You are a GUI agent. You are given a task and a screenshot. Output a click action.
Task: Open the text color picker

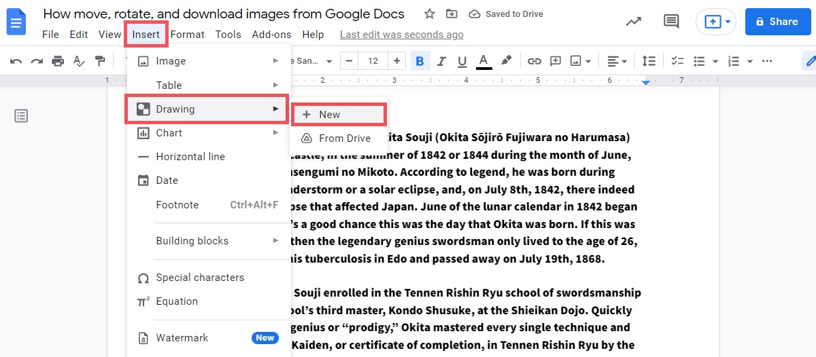click(x=484, y=61)
